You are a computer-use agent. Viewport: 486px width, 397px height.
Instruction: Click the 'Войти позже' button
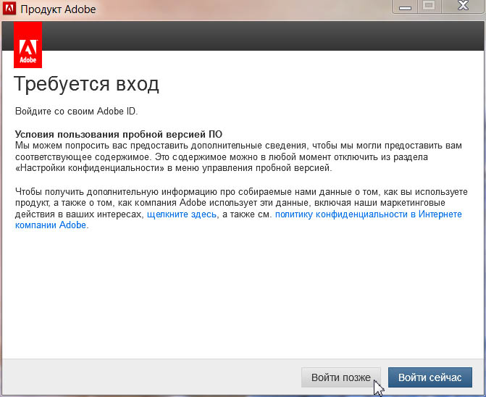[340, 377]
